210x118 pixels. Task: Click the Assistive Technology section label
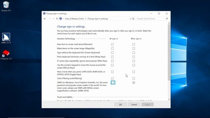(66, 39)
